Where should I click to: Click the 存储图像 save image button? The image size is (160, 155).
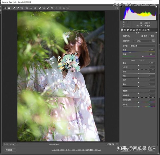(x=9, y=150)
